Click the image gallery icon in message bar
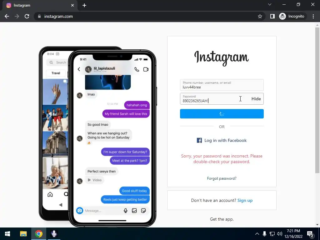Image resolution: width=320 pixels, height=240 pixels. click(x=134, y=211)
